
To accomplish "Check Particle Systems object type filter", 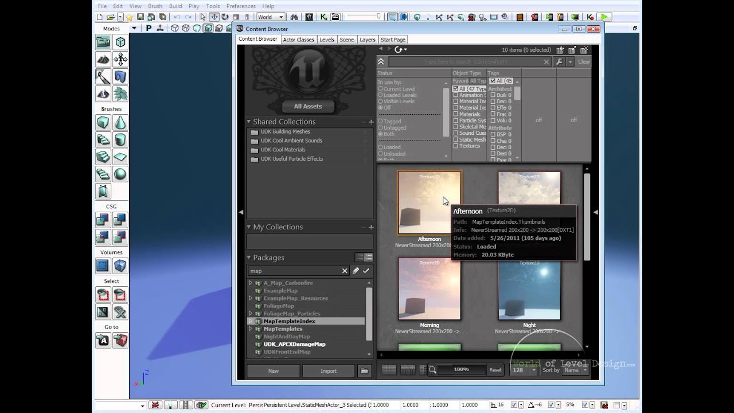I will click(456, 120).
